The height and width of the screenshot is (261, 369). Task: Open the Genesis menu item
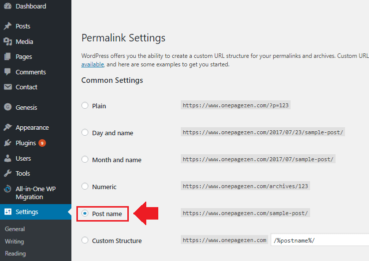coord(26,107)
